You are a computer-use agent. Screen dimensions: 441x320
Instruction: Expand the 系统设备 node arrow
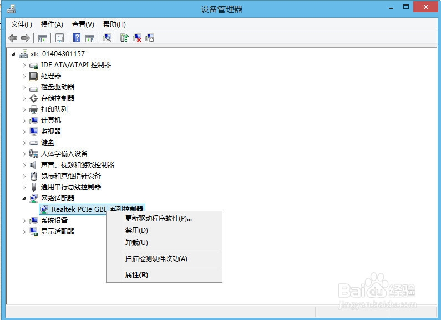coord(24,221)
